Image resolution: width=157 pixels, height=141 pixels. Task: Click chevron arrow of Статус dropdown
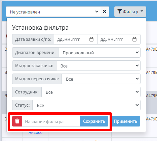tap(137, 105)
